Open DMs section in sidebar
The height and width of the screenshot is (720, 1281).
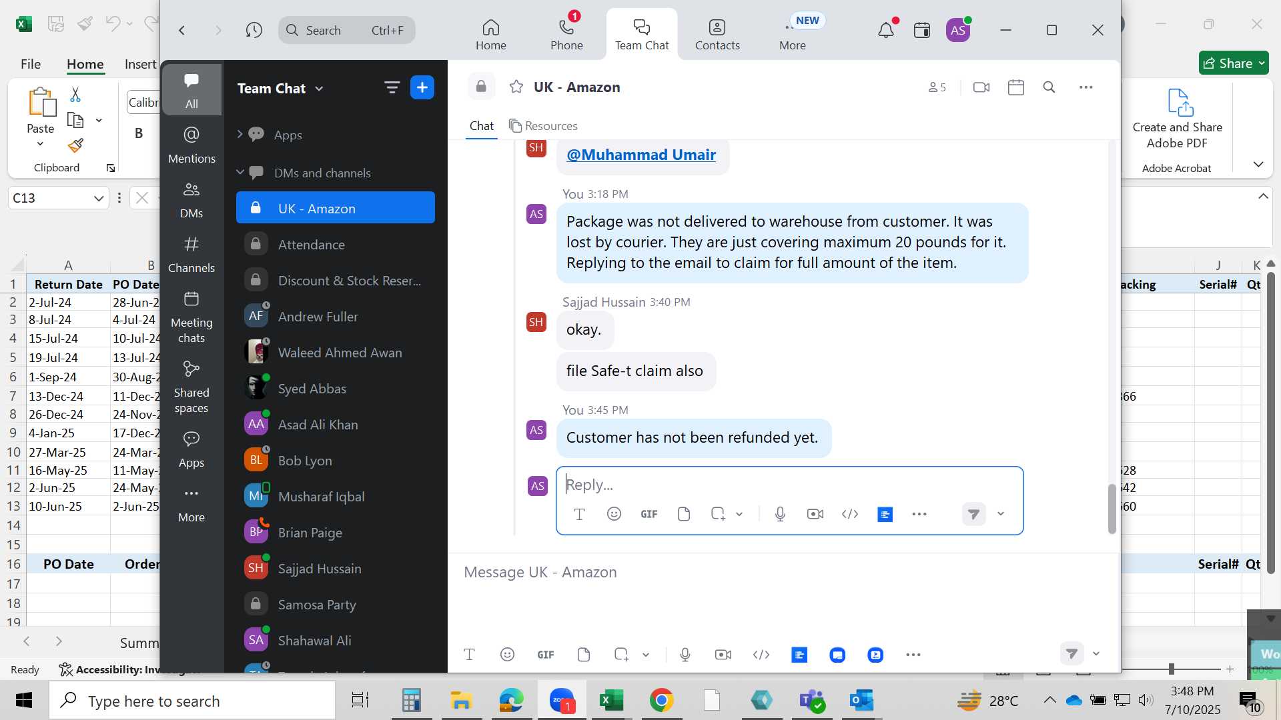pos(191,199)
